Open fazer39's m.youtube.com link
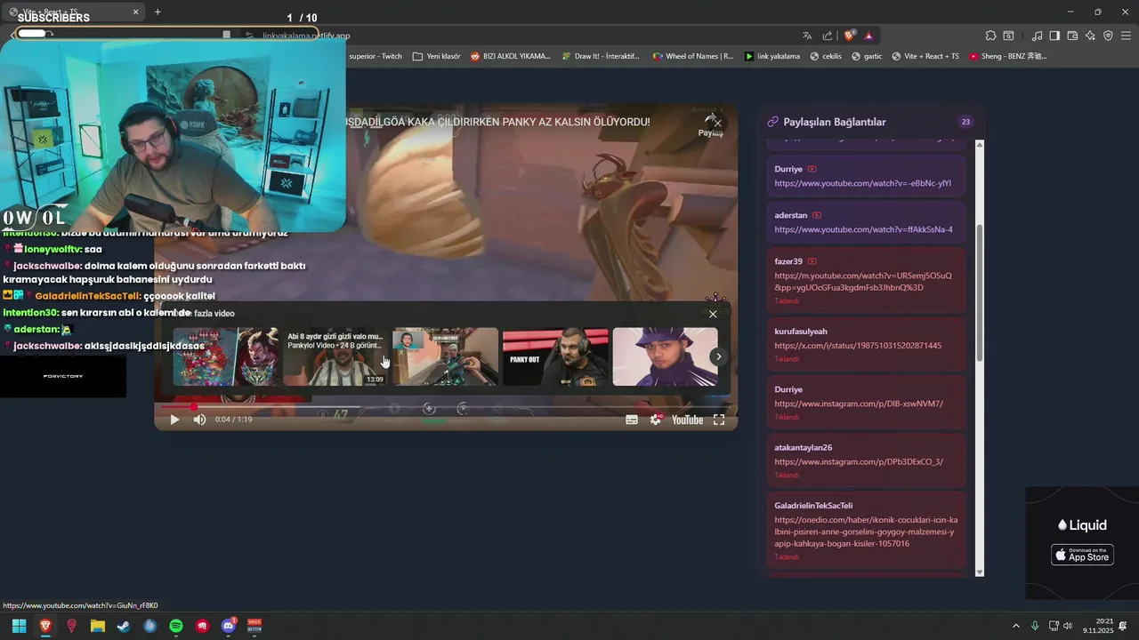 click(x=863, y=281)
